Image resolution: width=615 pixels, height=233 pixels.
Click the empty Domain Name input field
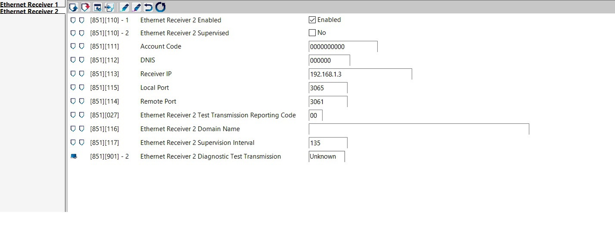[x=419, y=129]
